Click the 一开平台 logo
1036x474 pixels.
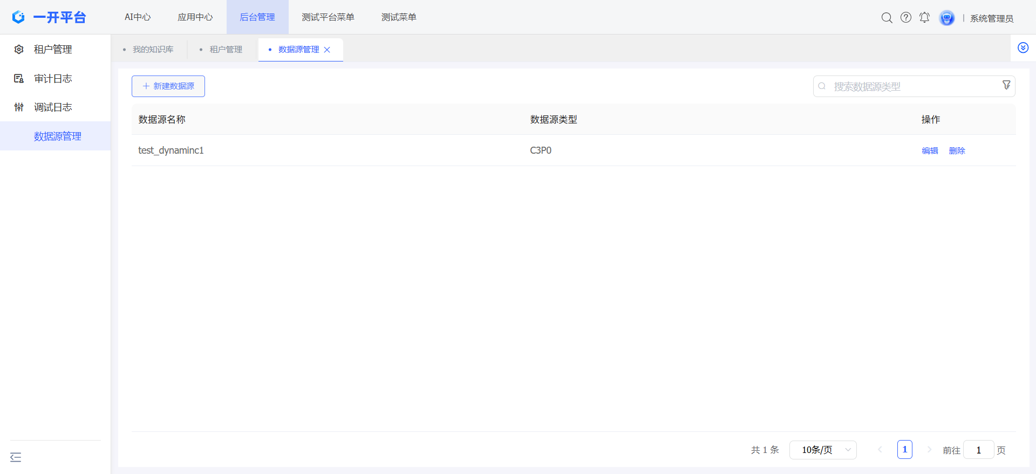tap(49, 17)
